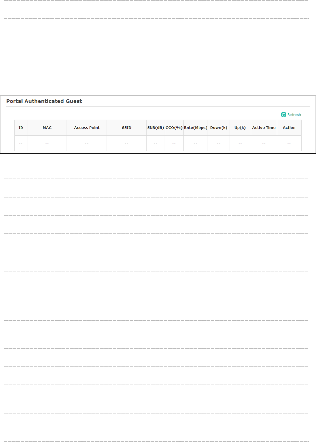
Task: Click the empty cell under MAC
Action: 47,143
